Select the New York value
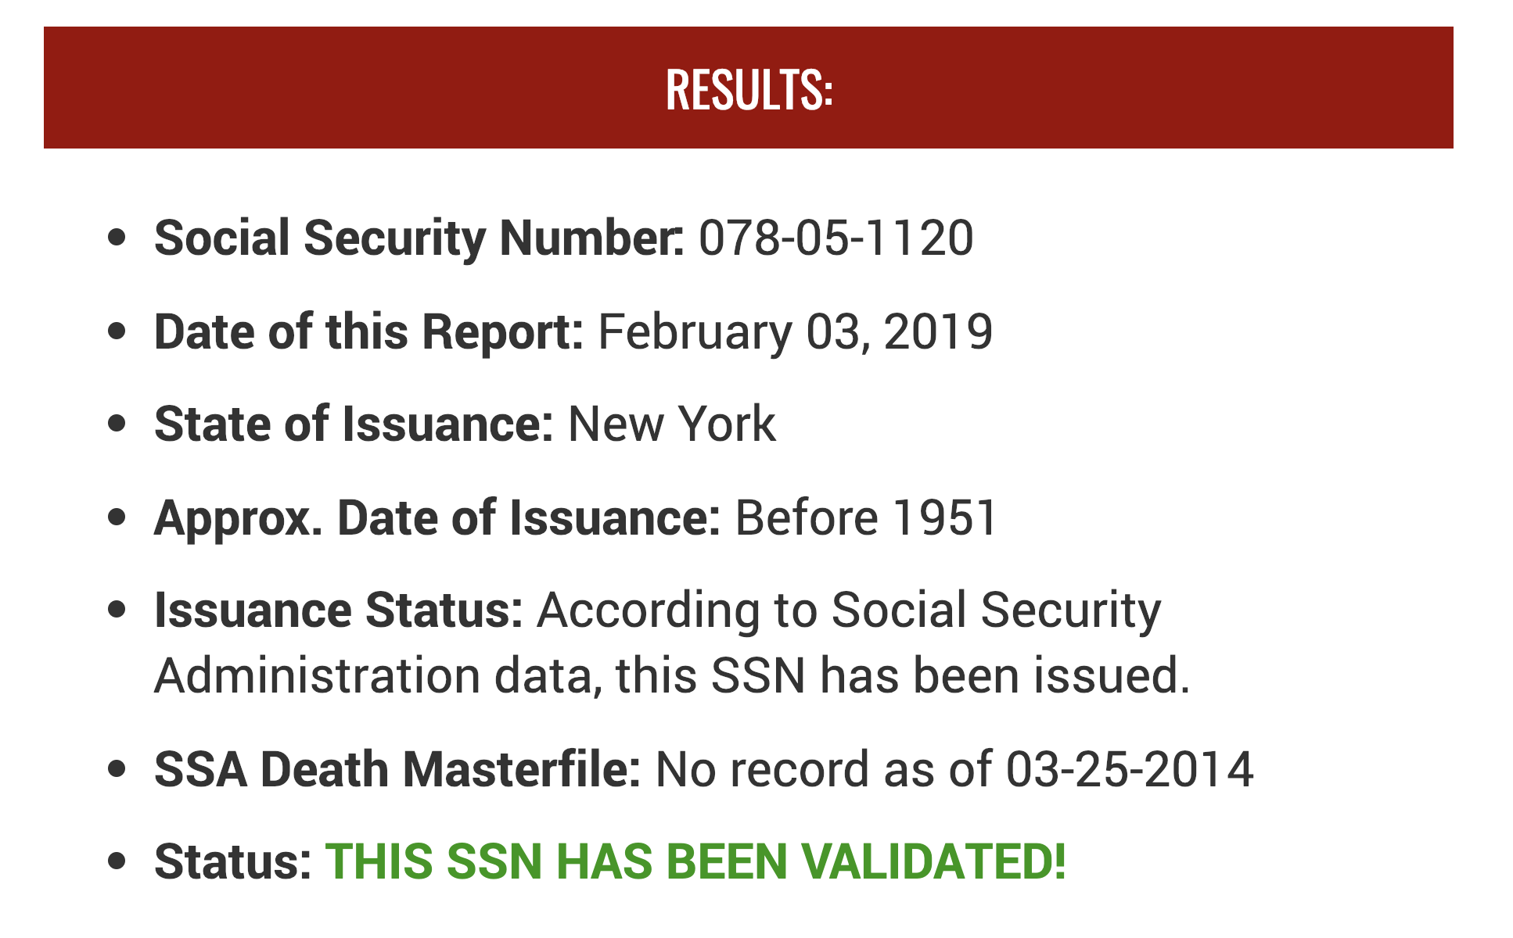 [x=671, y=424]
